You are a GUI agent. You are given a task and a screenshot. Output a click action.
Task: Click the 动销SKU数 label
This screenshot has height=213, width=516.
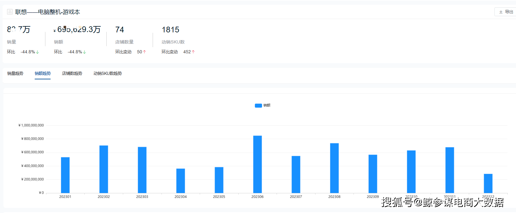point(173,42)
